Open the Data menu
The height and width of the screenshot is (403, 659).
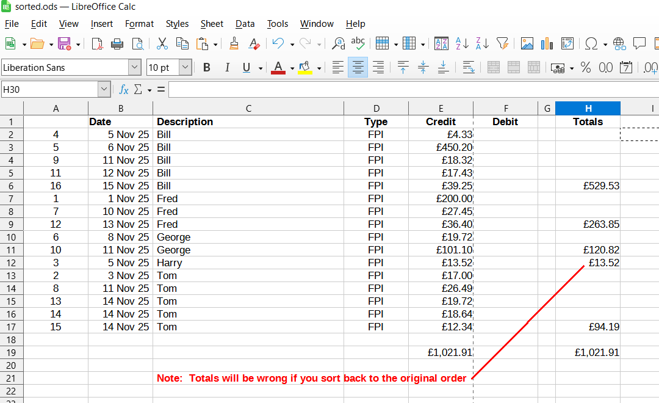[x=245, y=24]
